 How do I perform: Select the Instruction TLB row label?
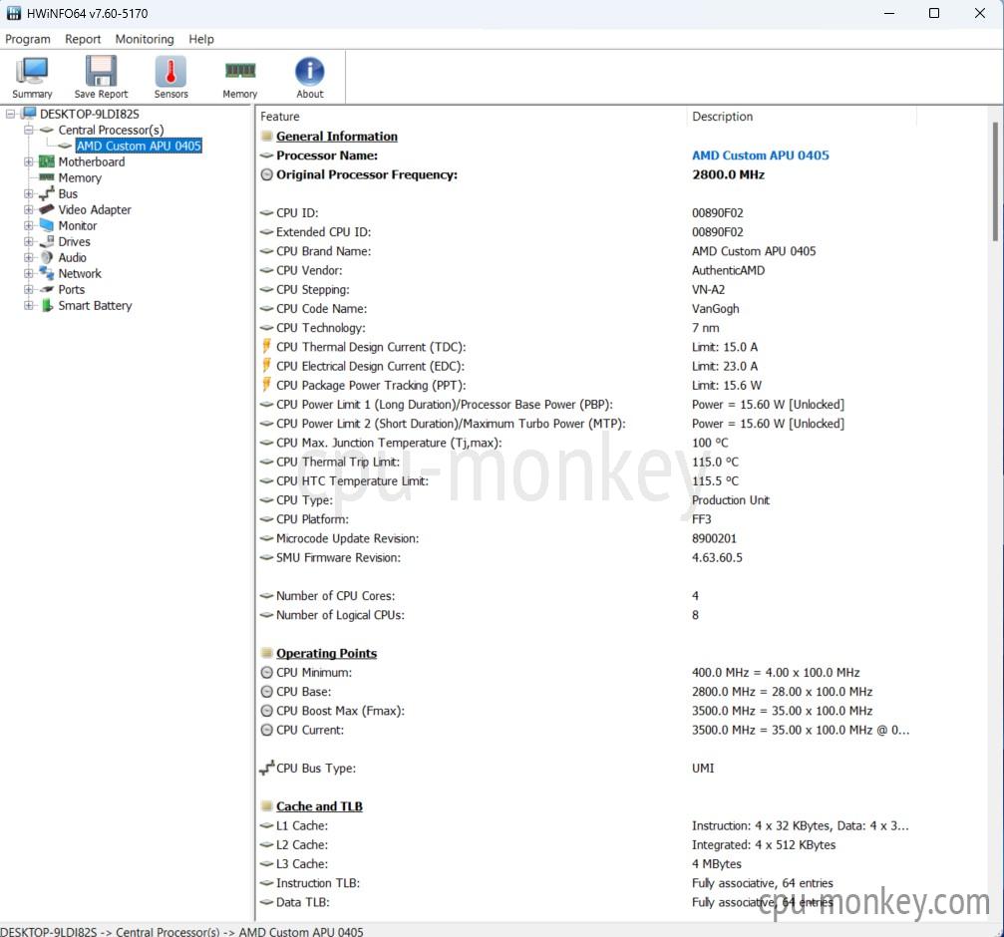coord(318,882)
